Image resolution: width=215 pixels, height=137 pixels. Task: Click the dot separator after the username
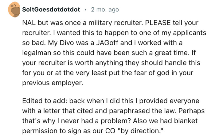(x=85, y=10)
